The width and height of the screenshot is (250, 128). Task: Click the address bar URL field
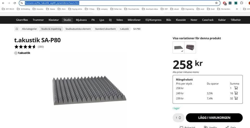point(120,3)
